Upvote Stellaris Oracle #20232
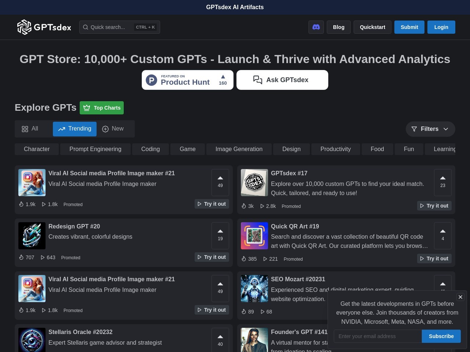Viewport: 470px width, 352px height. (x=220, y=340)
